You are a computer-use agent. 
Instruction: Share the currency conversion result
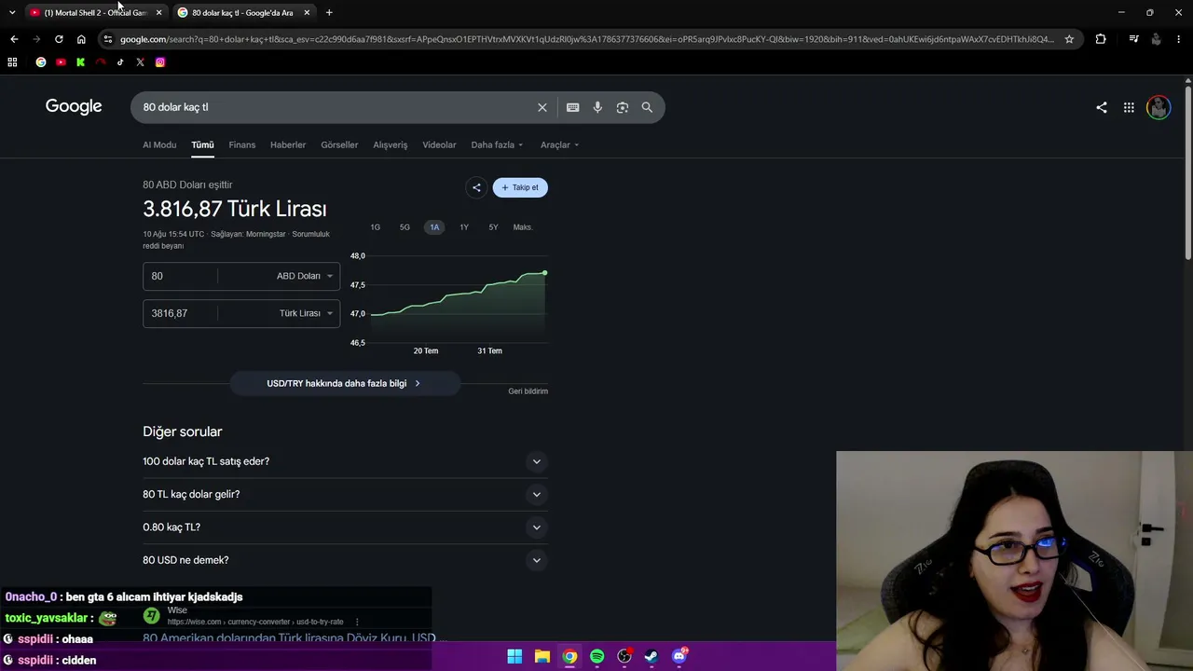click(x=476, y=187)
